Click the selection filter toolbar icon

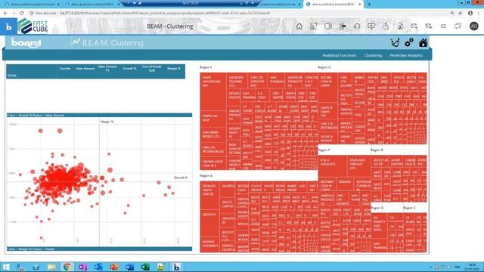click(x=343, y=26)
